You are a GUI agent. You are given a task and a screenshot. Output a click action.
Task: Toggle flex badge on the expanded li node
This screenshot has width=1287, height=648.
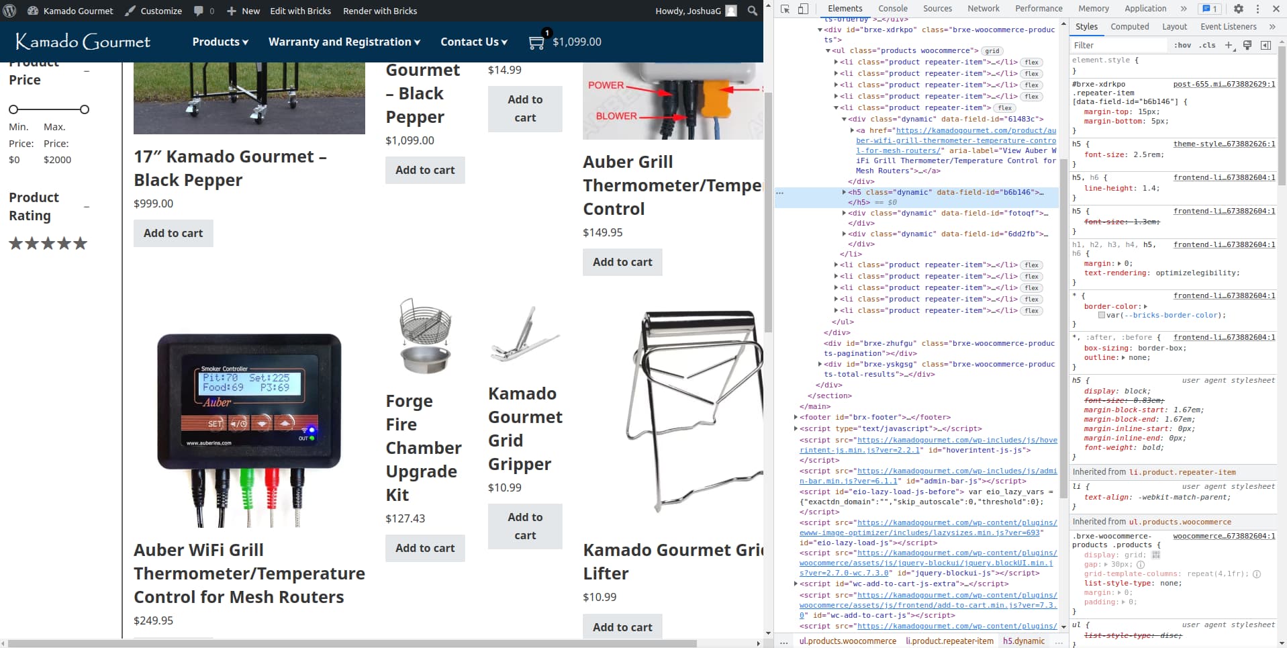coord(1005,108)
